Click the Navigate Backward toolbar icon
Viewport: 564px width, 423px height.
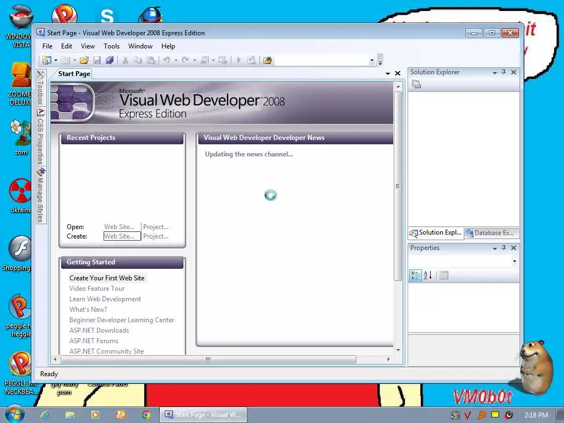tap(205, 60)
